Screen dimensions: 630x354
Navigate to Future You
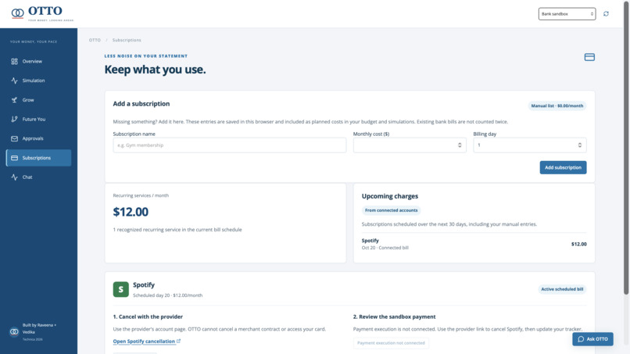coord(38,120)
